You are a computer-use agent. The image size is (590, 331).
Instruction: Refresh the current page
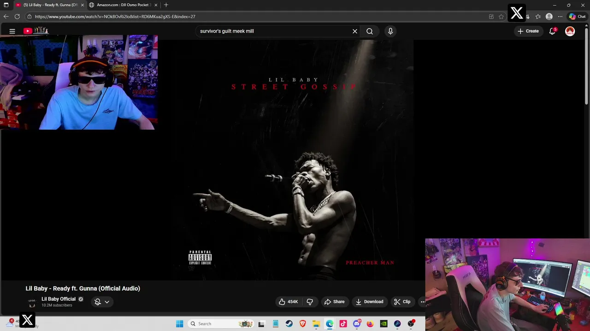pos(17,17)
